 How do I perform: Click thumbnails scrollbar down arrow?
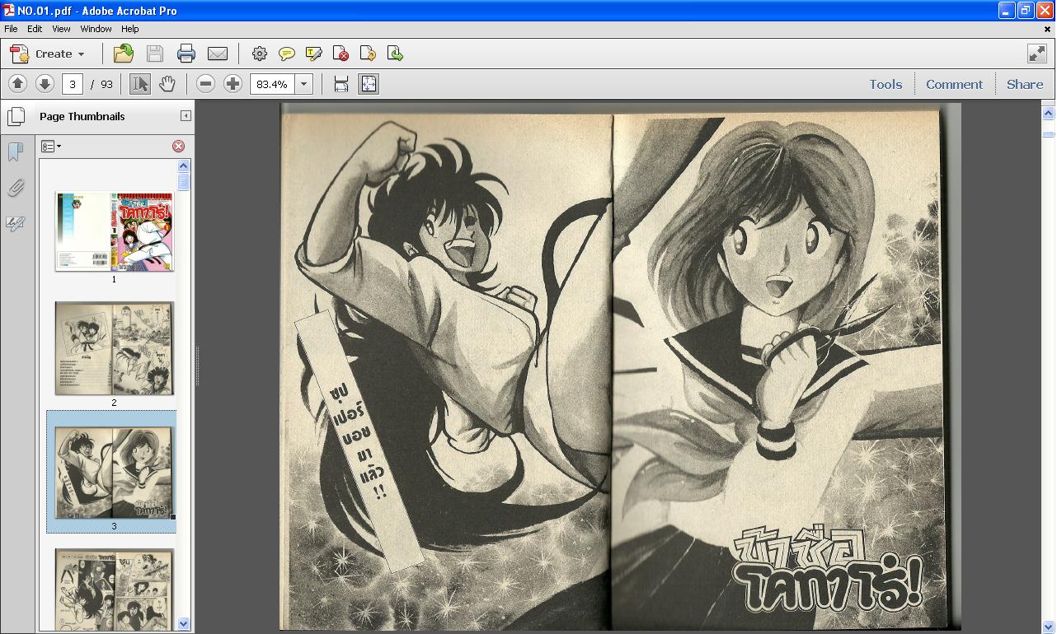[x=184, y=624]
